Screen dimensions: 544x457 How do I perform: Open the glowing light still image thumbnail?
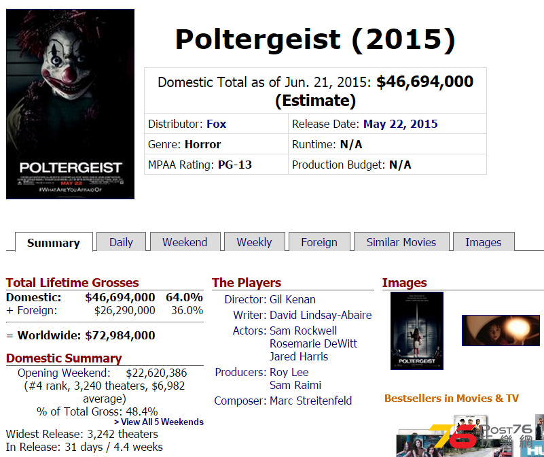(x=501, y=330)
